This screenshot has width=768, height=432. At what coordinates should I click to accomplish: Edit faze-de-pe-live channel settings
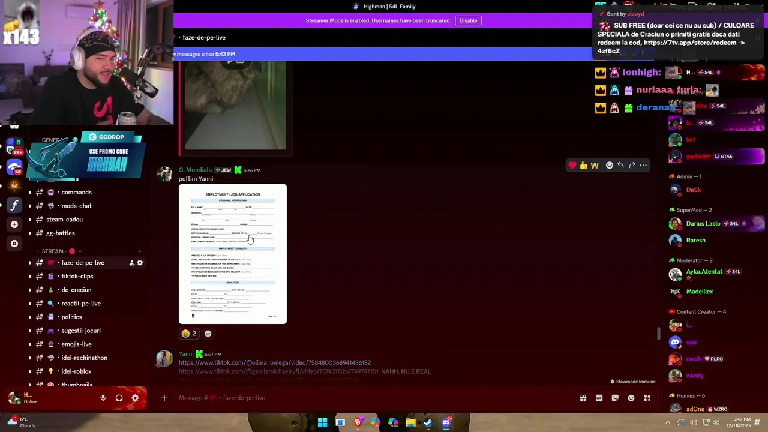(140, 263)
